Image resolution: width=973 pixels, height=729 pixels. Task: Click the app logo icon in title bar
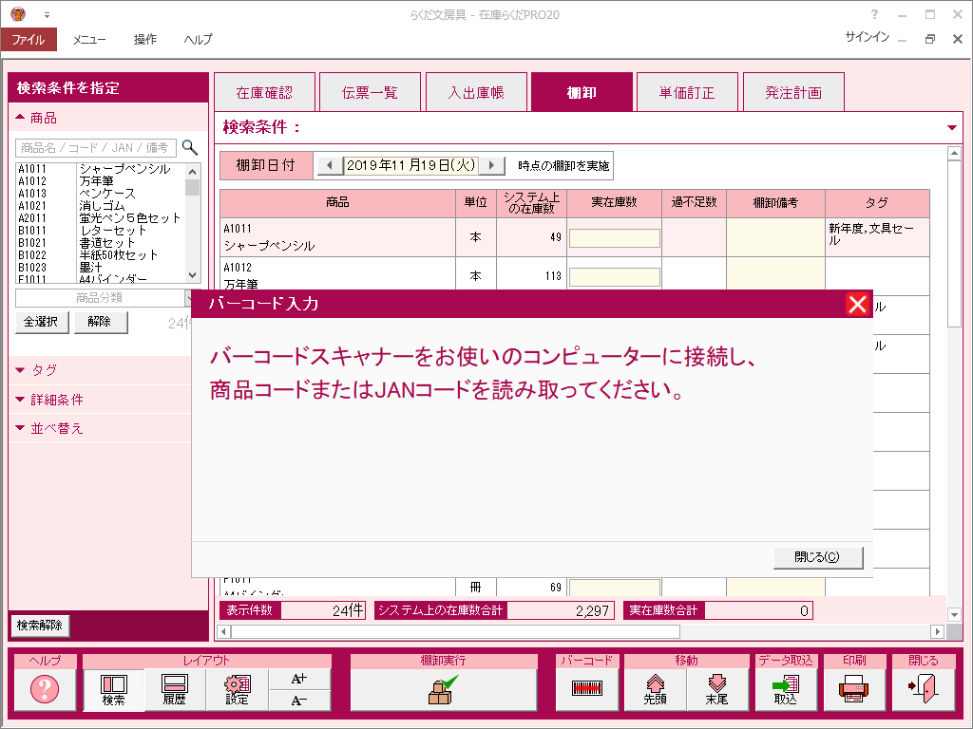(x=18, y=13)
